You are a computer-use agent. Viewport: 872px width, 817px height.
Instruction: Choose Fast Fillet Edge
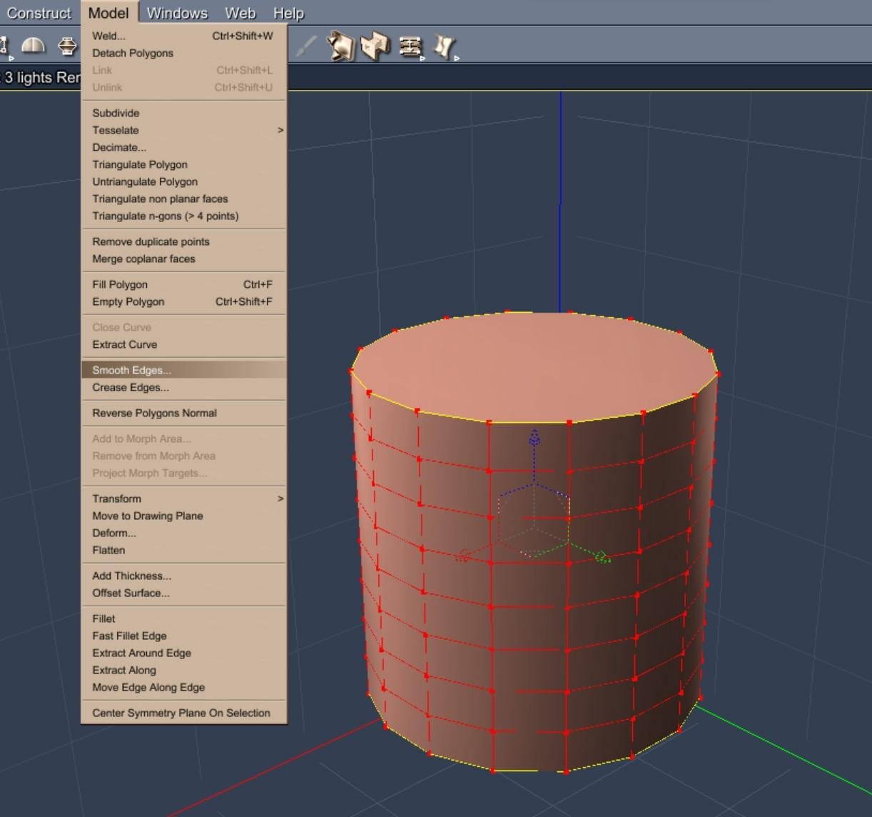click(x=184, y=636)
